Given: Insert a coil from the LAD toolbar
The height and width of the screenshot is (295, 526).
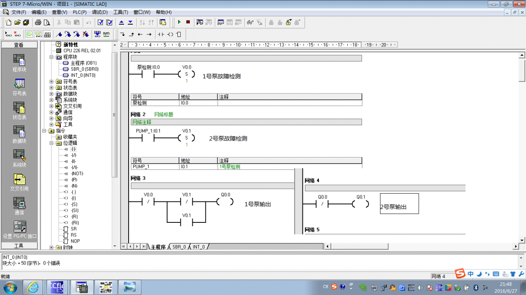Looking at the screenshot, I should [x=170, y=34].
